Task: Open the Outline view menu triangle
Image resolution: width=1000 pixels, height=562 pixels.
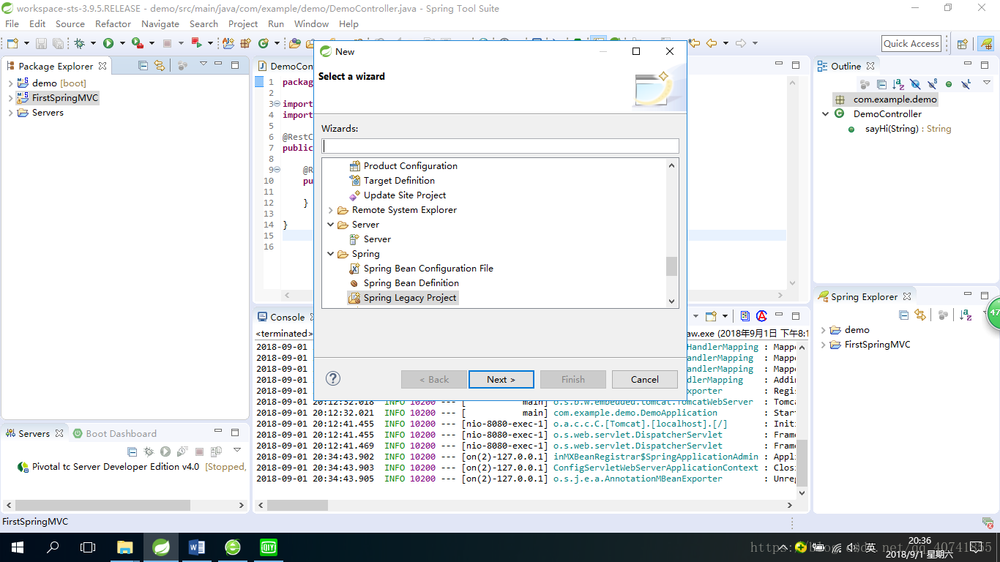Action: pos(987,83)
